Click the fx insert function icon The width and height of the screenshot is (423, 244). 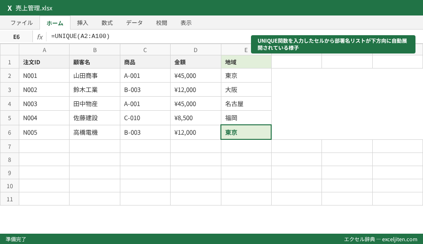[x=39, y=37]
